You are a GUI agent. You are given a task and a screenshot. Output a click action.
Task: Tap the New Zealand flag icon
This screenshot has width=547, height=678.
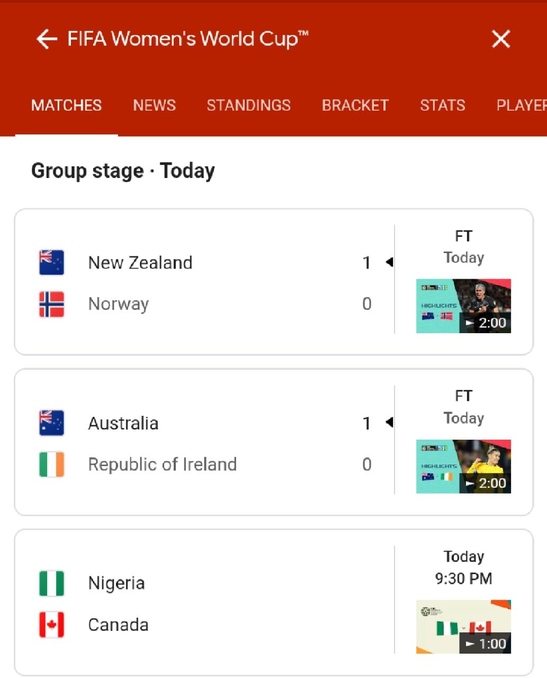point(52,263)
